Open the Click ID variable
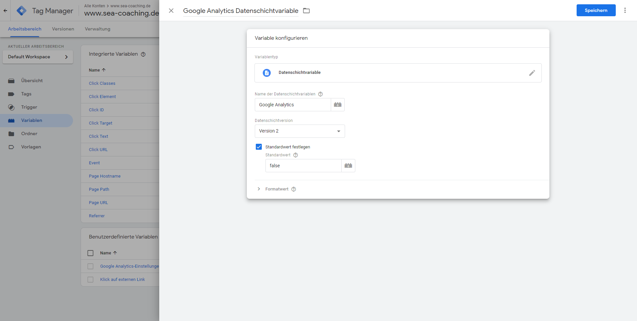 (x=96, y=110)
